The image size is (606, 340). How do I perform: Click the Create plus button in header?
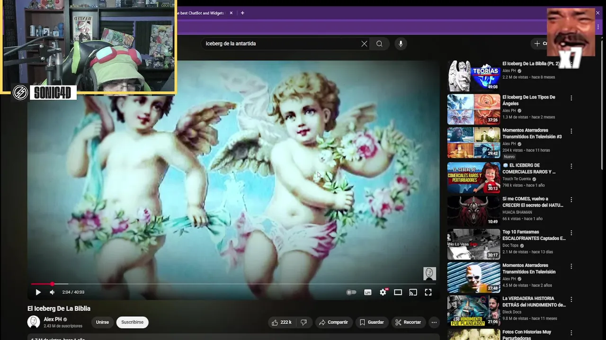click(x=540, y=43)
